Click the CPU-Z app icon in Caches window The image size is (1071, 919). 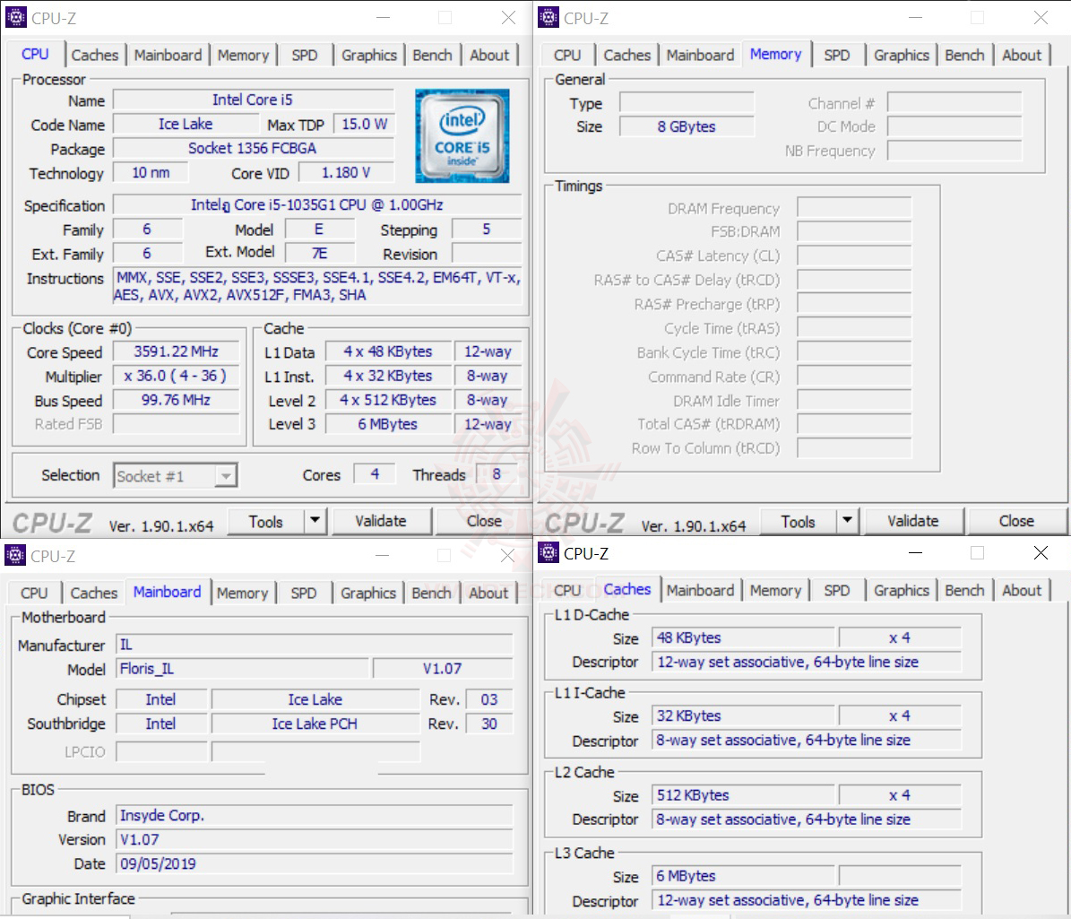click(548, 553)
